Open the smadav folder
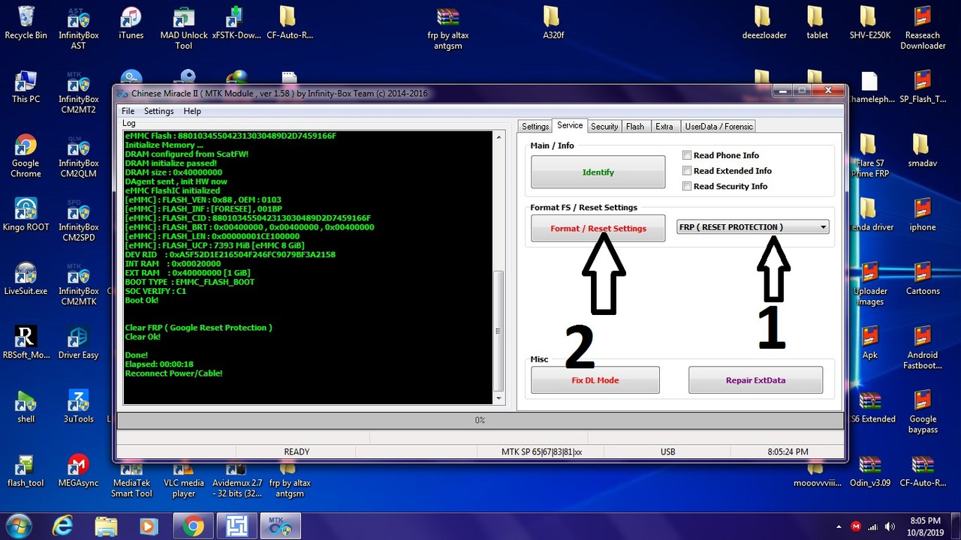 (x=922, y=150)
